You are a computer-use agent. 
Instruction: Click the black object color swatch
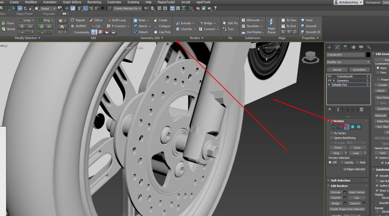click(368, 55)
